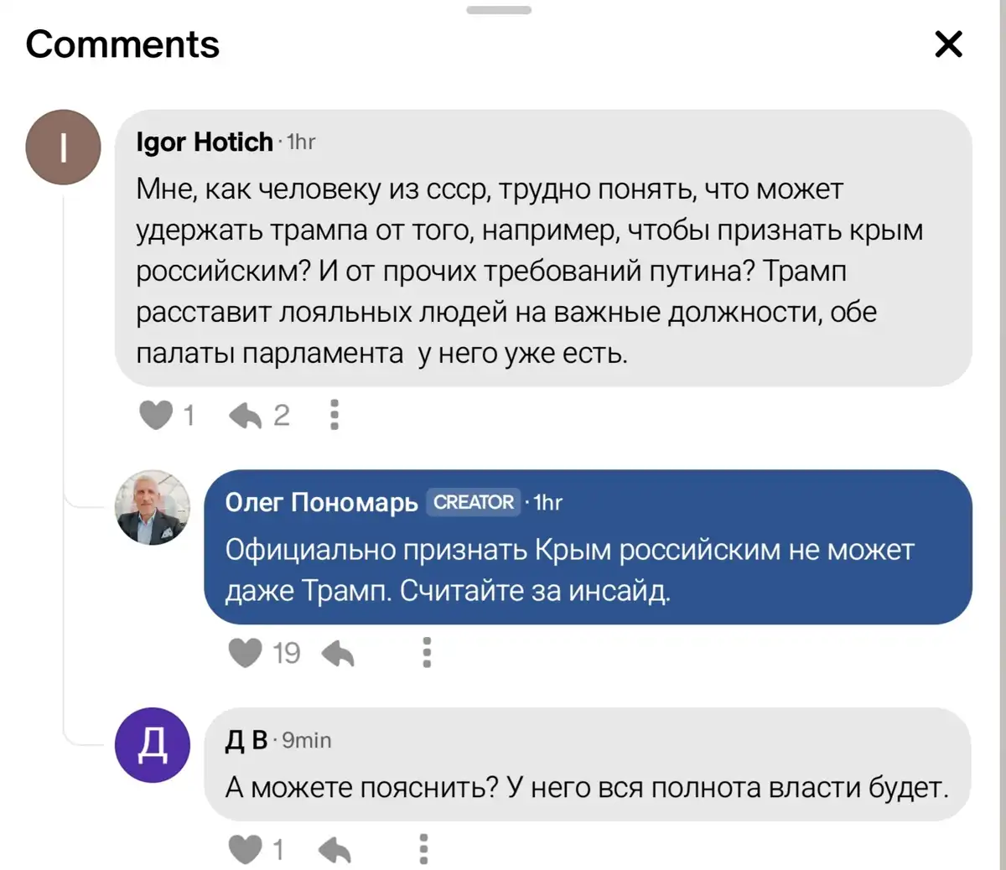Click the Д В username
The width and height of the screenshot is (1006, 870).
246,740
